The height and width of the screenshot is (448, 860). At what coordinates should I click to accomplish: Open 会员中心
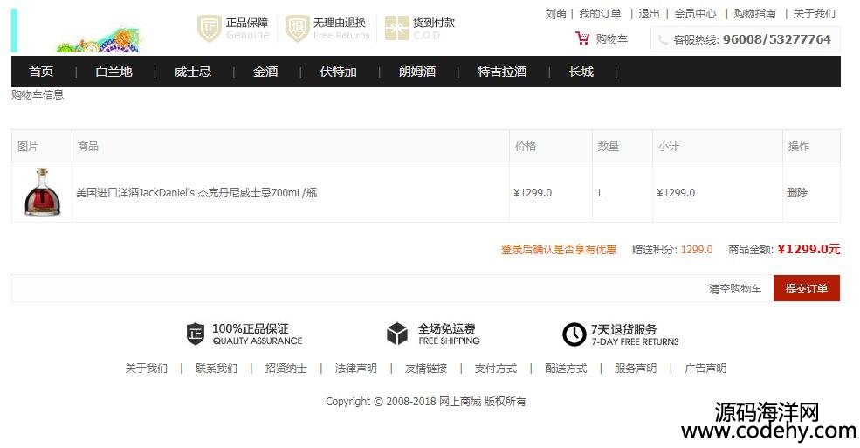pyautogui.click(x=695, y=14)
